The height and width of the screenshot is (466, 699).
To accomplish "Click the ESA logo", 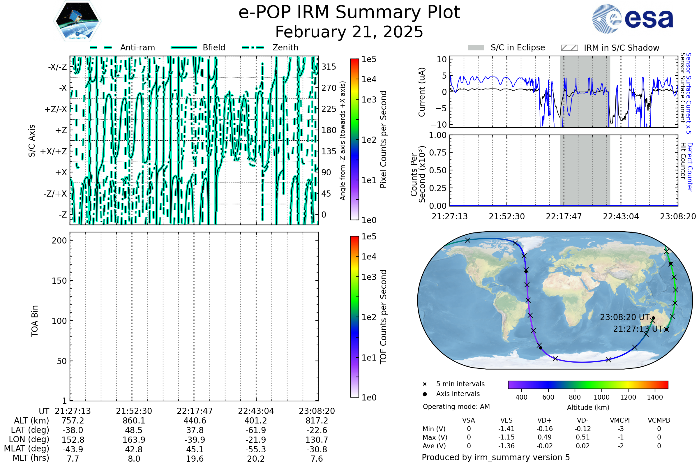I will (x=632, y=19).
